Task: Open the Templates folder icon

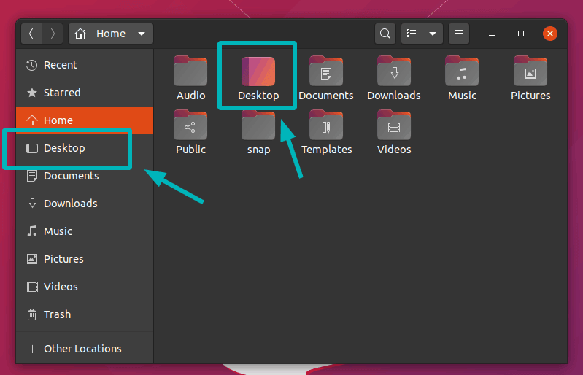Action: [326, 126]
